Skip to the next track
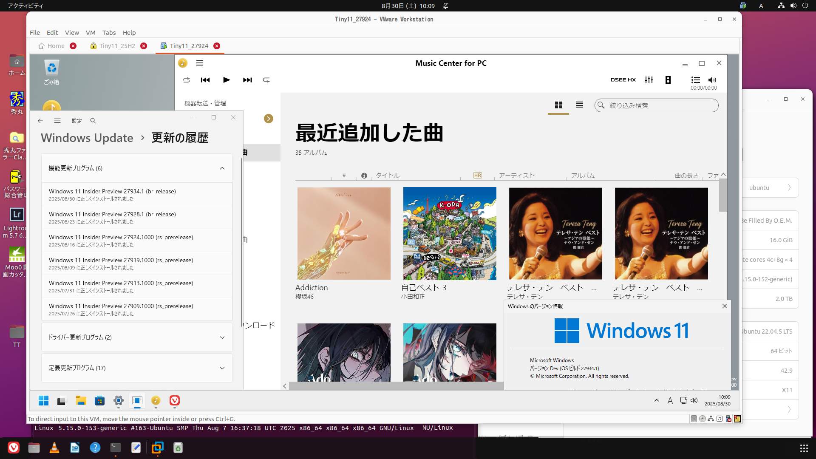 coord(247,80)
